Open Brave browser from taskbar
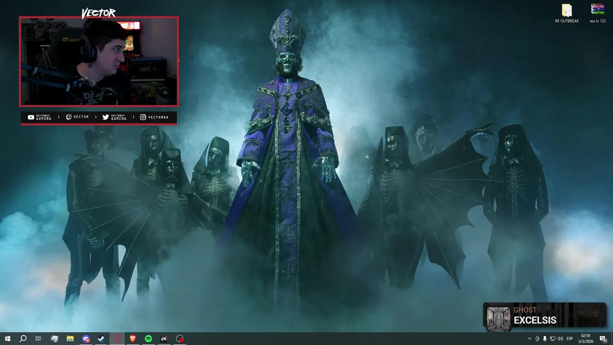613x345 pixels. (133, 339)
